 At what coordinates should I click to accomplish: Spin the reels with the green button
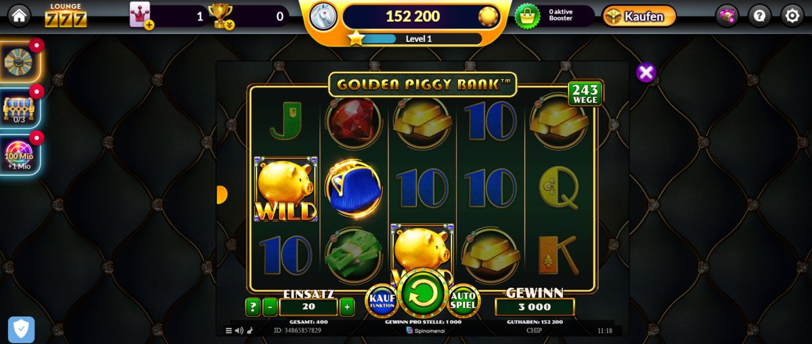point(424,294)
